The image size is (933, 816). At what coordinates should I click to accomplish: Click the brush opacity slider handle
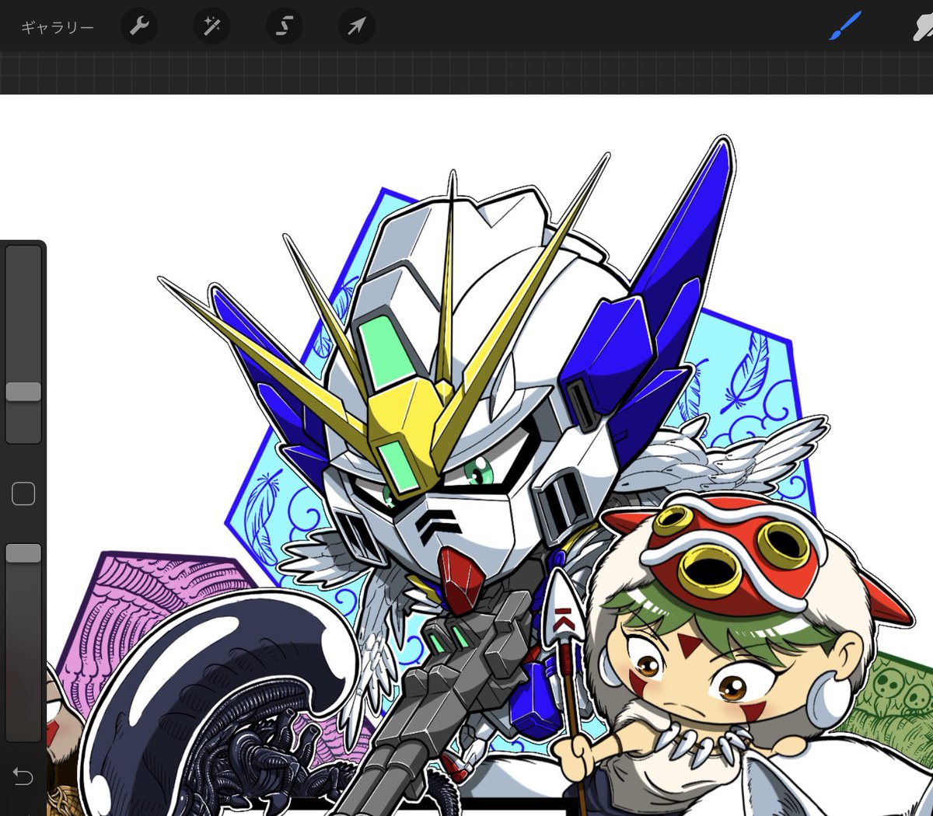(x=23, y=553)
